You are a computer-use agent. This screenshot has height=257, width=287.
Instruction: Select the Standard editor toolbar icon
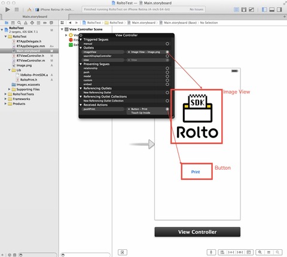tap(236, 10)
